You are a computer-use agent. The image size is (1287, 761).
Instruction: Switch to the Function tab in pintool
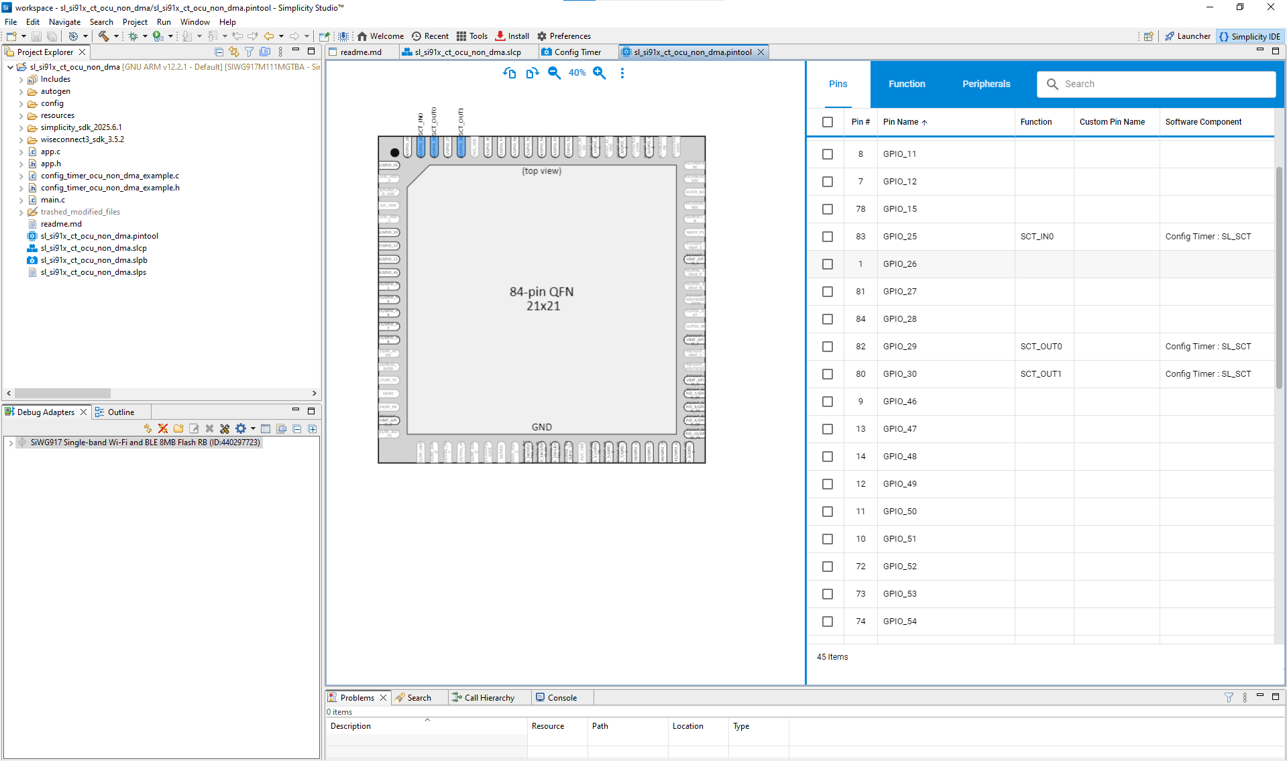(x=907, y=84)
